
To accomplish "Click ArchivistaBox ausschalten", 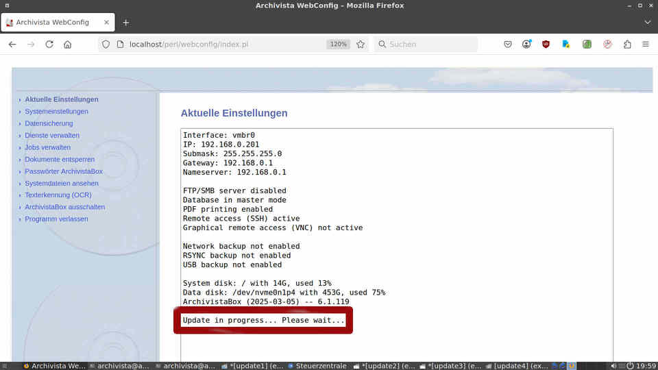I will [x=64, y=207].
